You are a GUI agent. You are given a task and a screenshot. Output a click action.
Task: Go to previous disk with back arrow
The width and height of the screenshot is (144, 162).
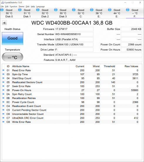pos(4,23)
